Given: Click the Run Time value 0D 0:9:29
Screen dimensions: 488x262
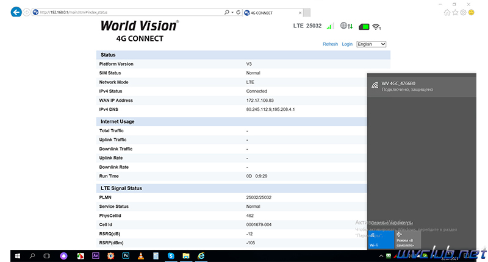Looking at the screenshot, I should [257, 176].
